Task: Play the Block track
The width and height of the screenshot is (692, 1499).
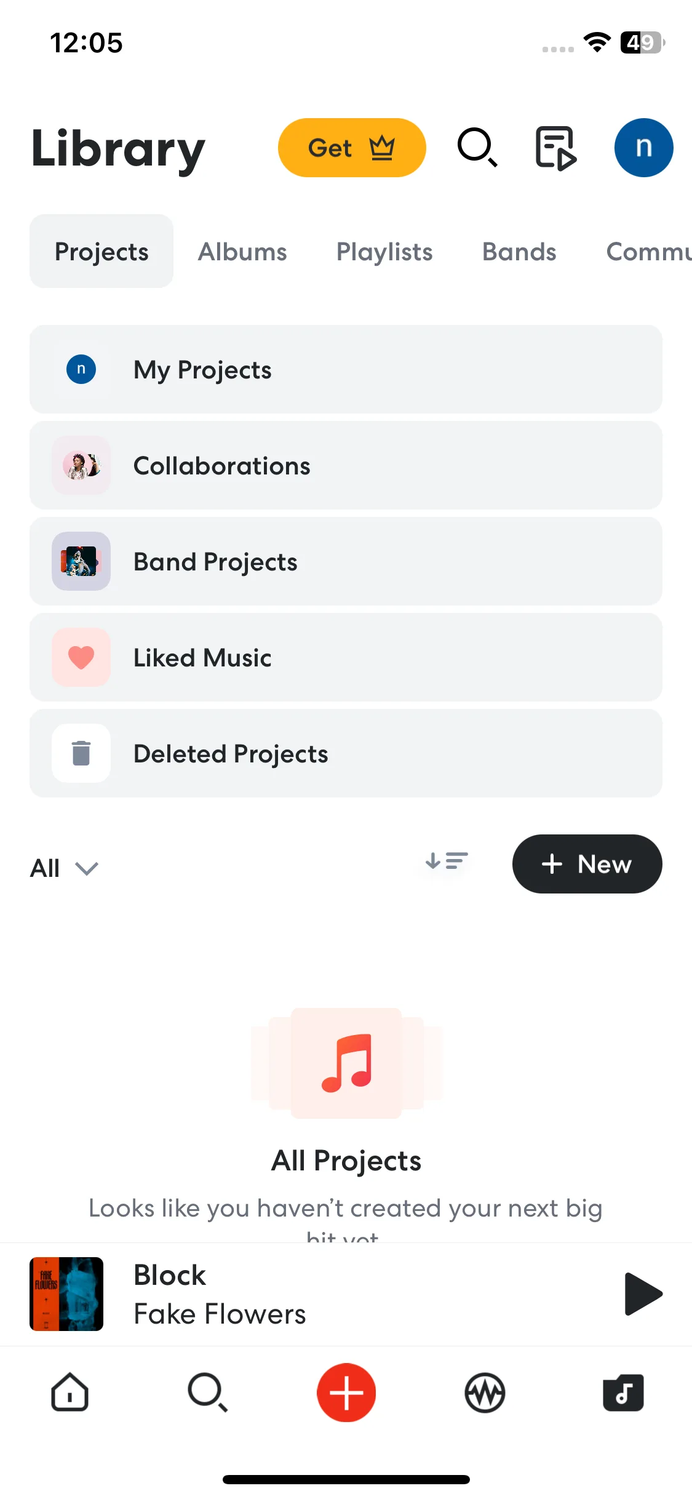Action: [643, 1293]
